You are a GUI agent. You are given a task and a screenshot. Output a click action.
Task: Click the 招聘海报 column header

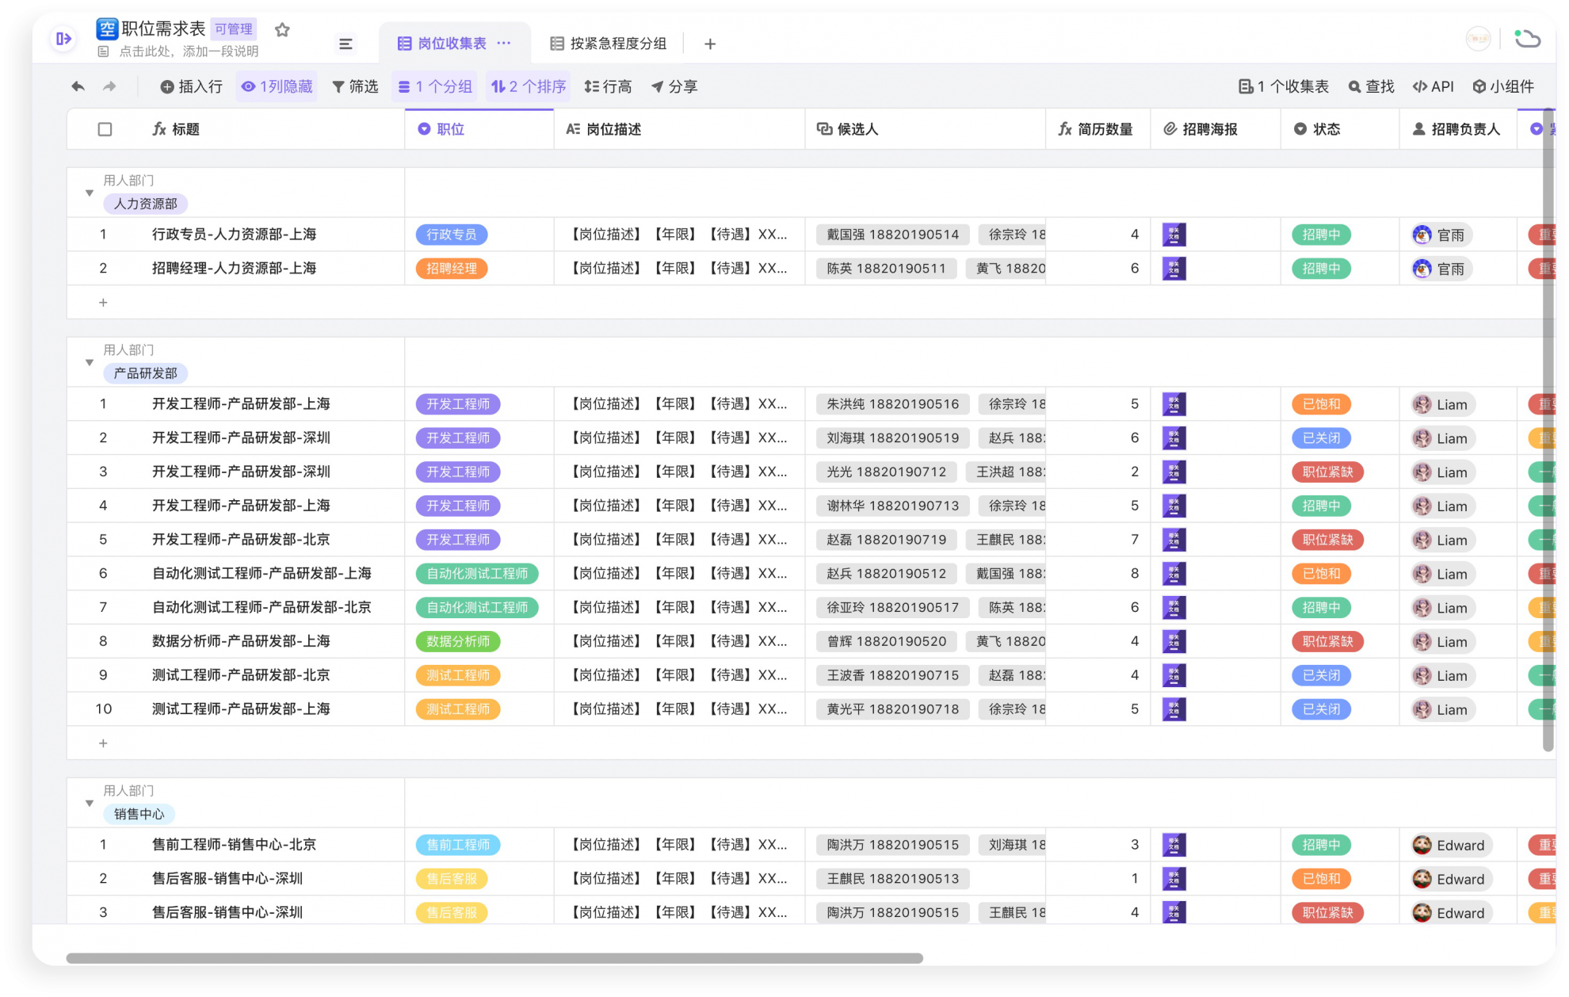(1215, 129)
